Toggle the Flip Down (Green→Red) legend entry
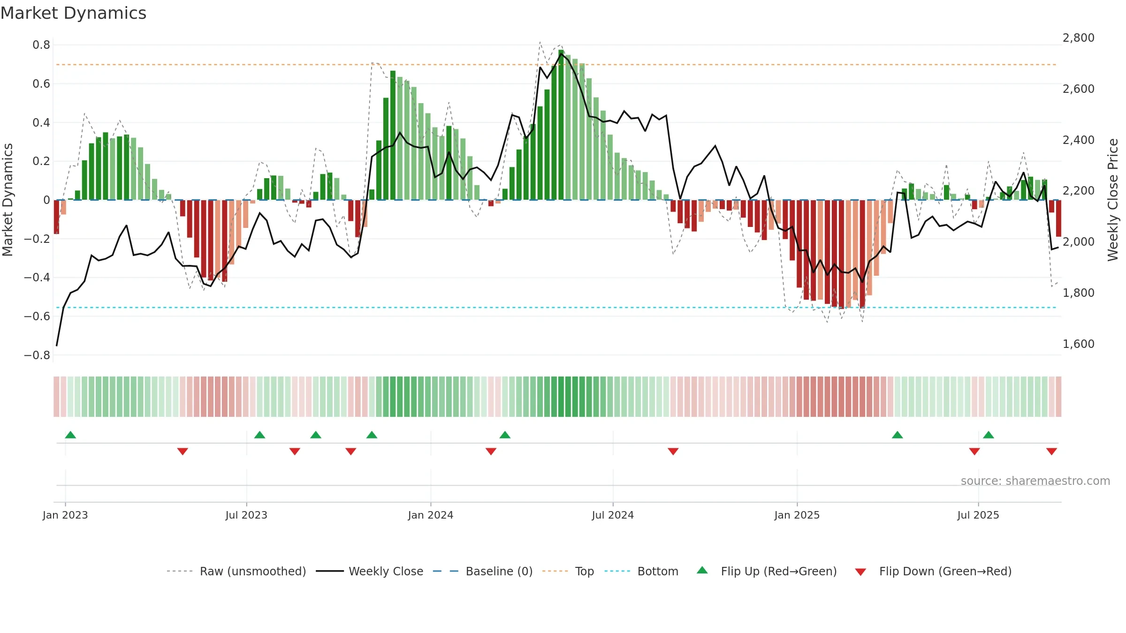 [933, 571]
